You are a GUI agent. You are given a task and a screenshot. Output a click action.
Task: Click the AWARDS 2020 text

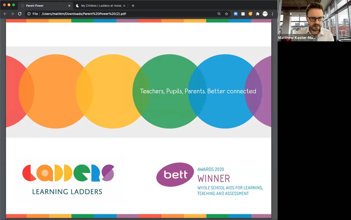[x=211, y=169]
